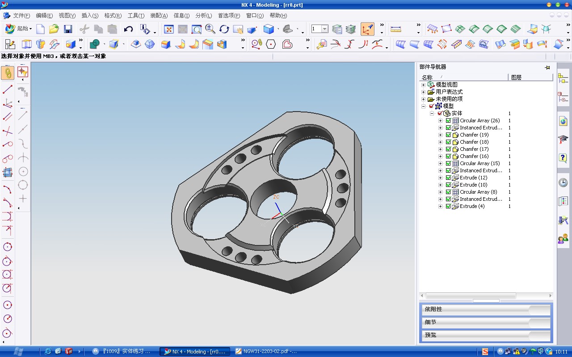
Task: Open the 编辑(E) menu
Action: tap(44, 16)
